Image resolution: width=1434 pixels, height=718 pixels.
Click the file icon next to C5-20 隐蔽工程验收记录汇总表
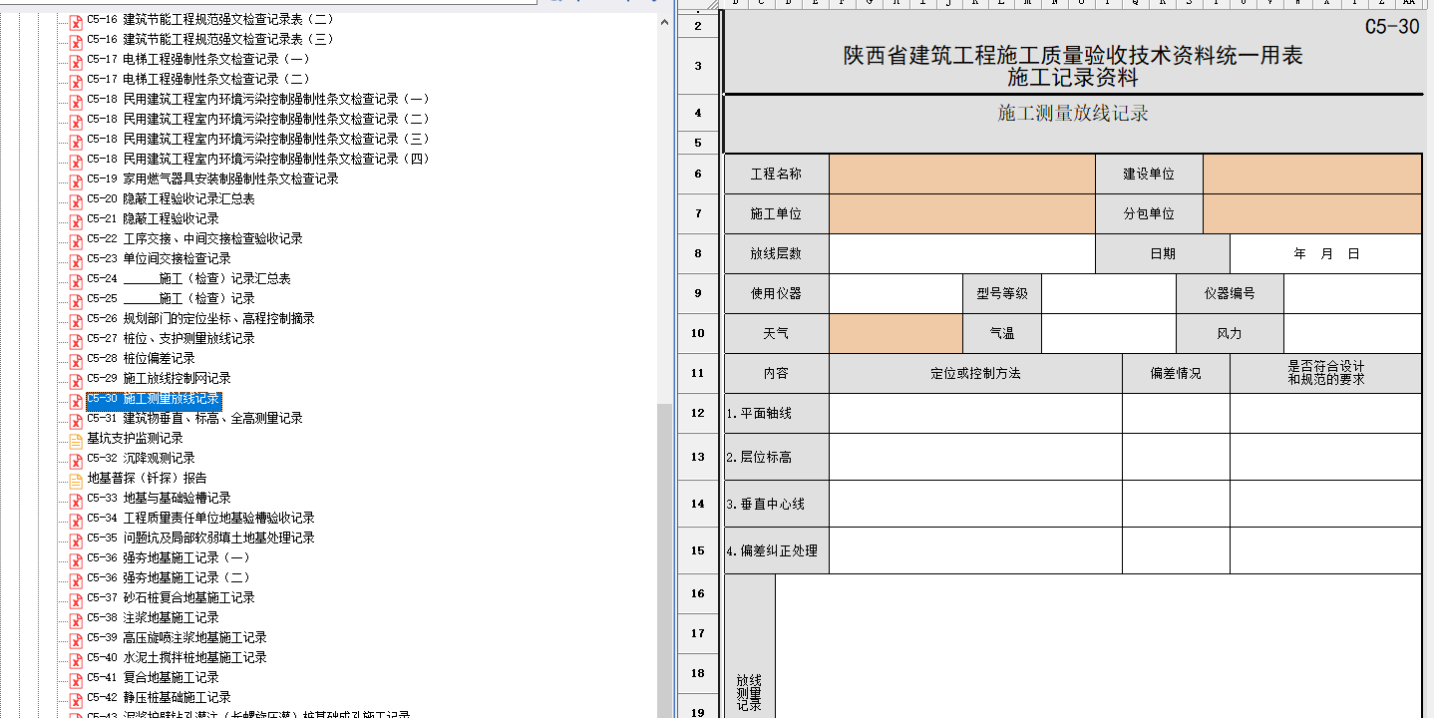[x=76, y=200]
